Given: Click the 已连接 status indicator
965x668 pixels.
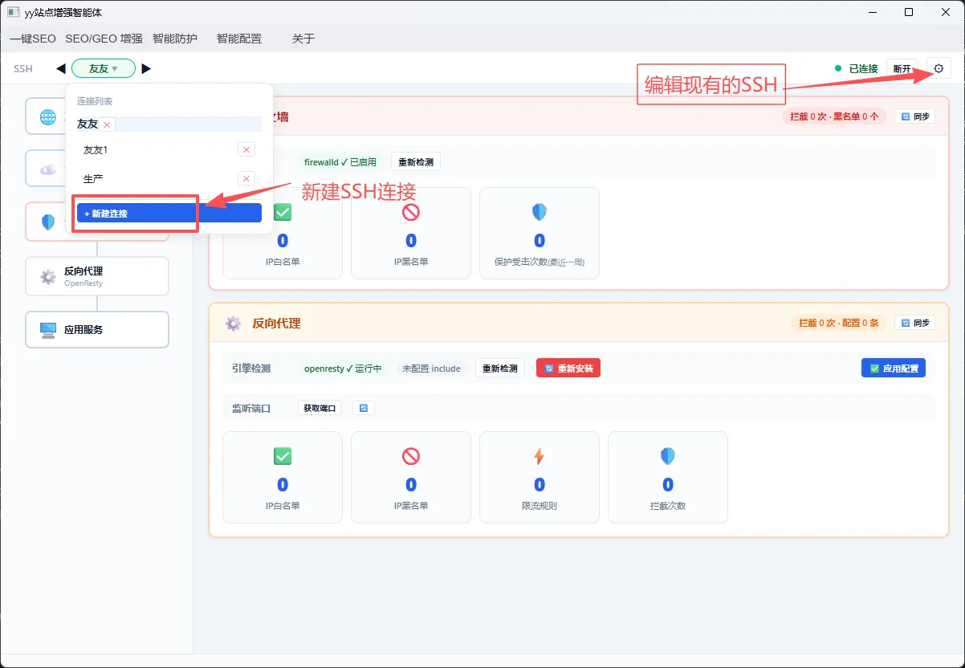Looking at the screenshot, I should [x=857, y=69].
